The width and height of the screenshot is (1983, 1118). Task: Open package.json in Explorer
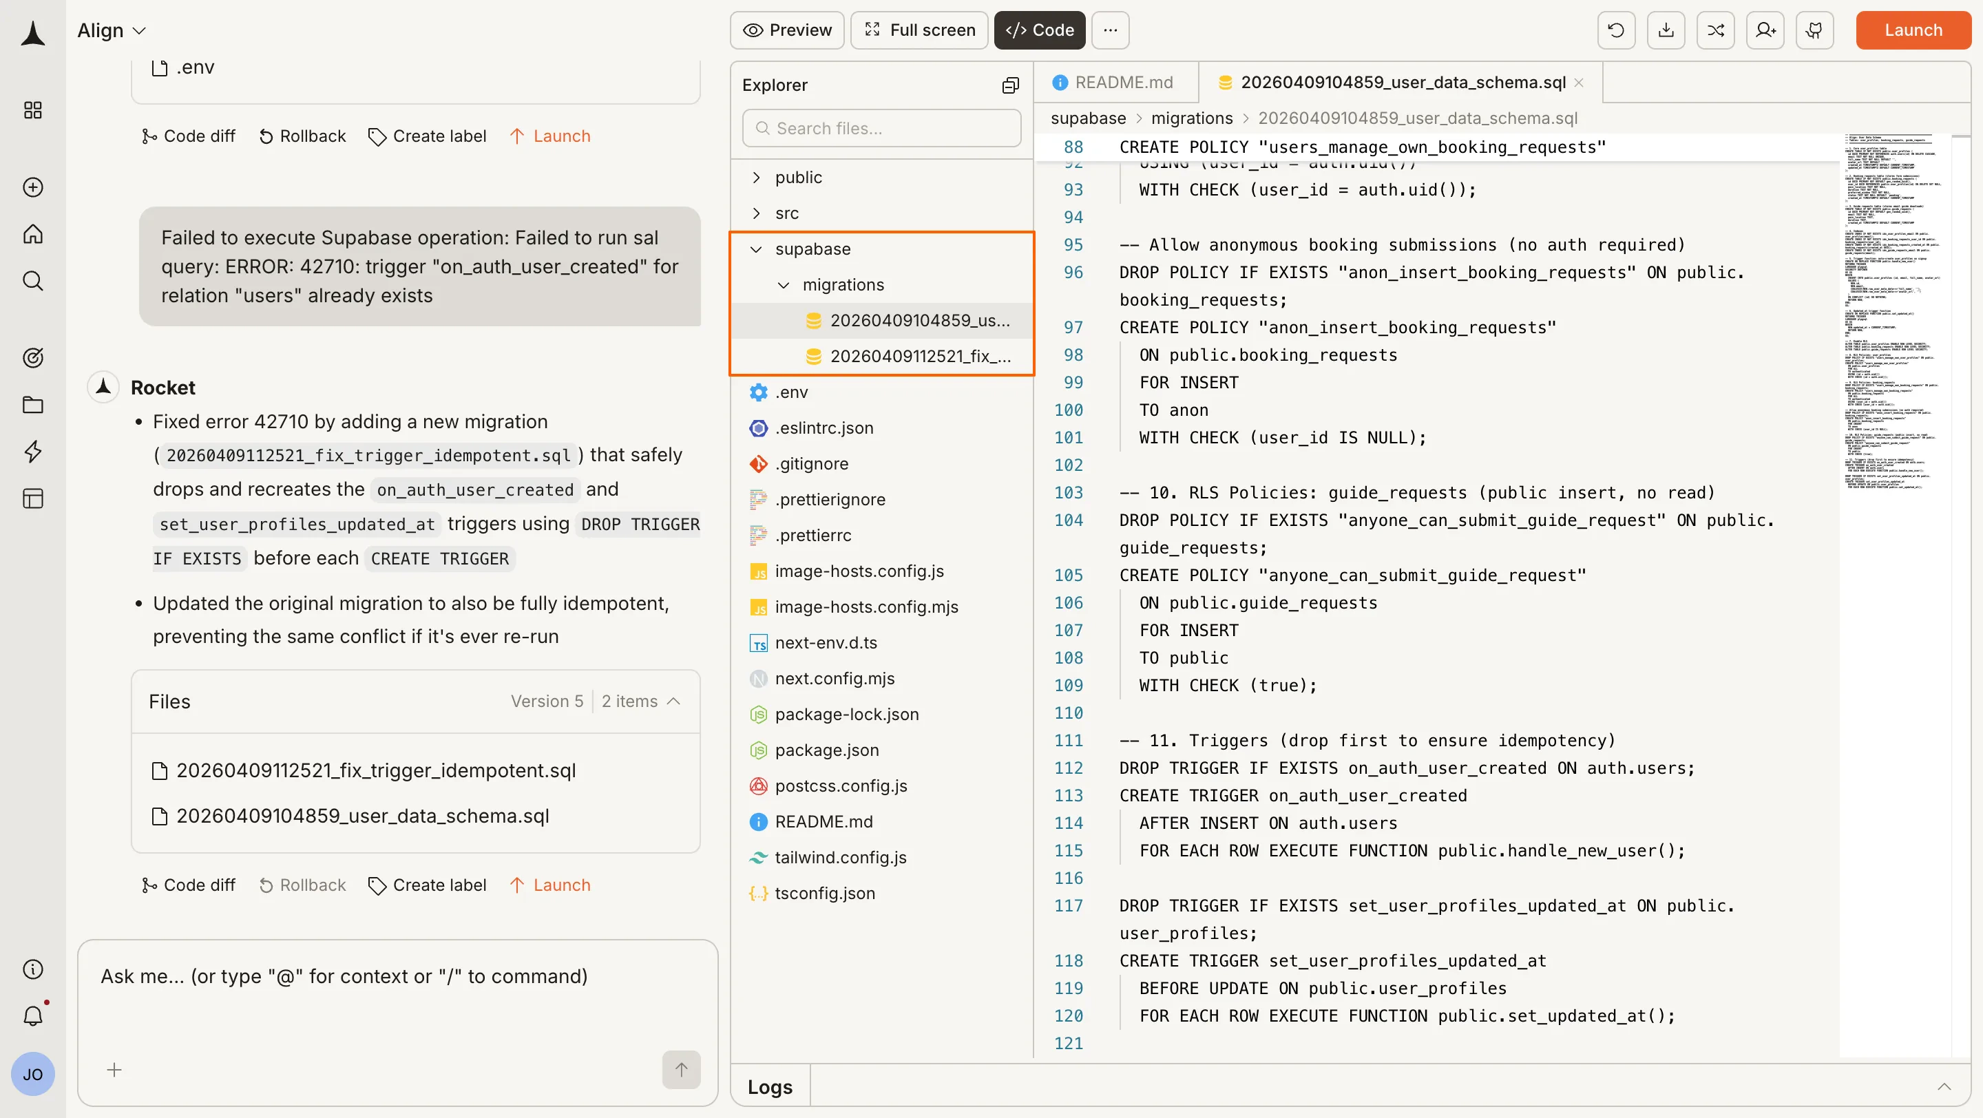[881, 750]
